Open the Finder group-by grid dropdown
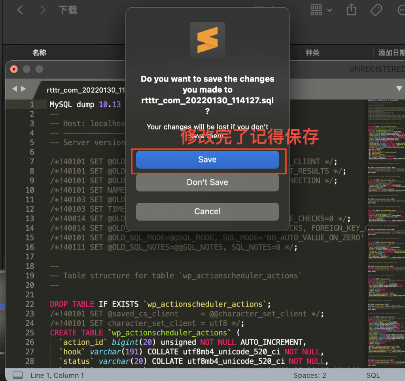The width and height of the screenshot is (405, 381). 321,10
